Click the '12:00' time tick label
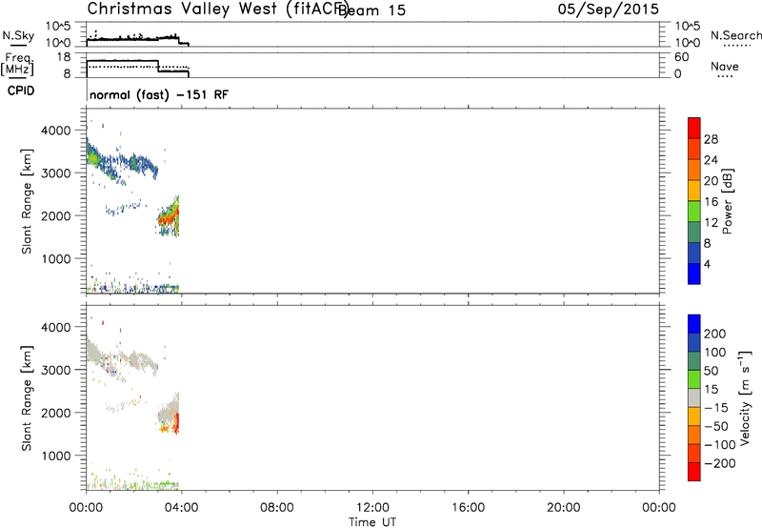The width and height of the screenshot is (762, 528). (x=372, y=508)
